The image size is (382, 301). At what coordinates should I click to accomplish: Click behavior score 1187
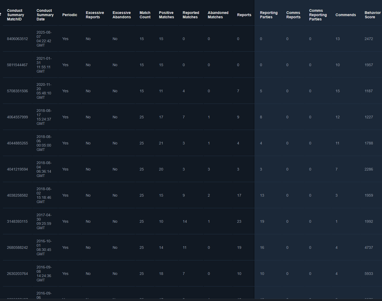[369, 91]
